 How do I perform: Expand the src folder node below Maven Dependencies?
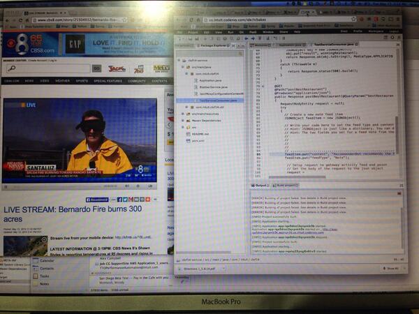[x=183, y=128]
